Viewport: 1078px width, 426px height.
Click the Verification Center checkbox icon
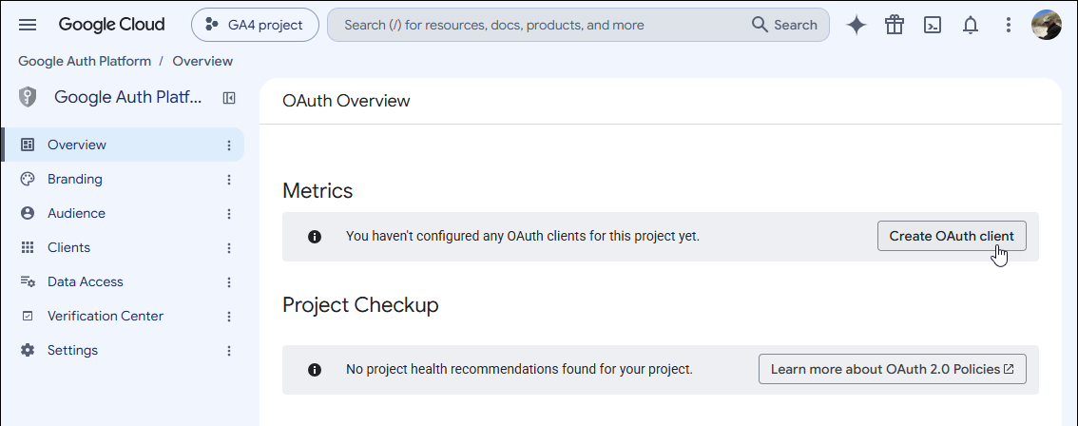(28, 316)
